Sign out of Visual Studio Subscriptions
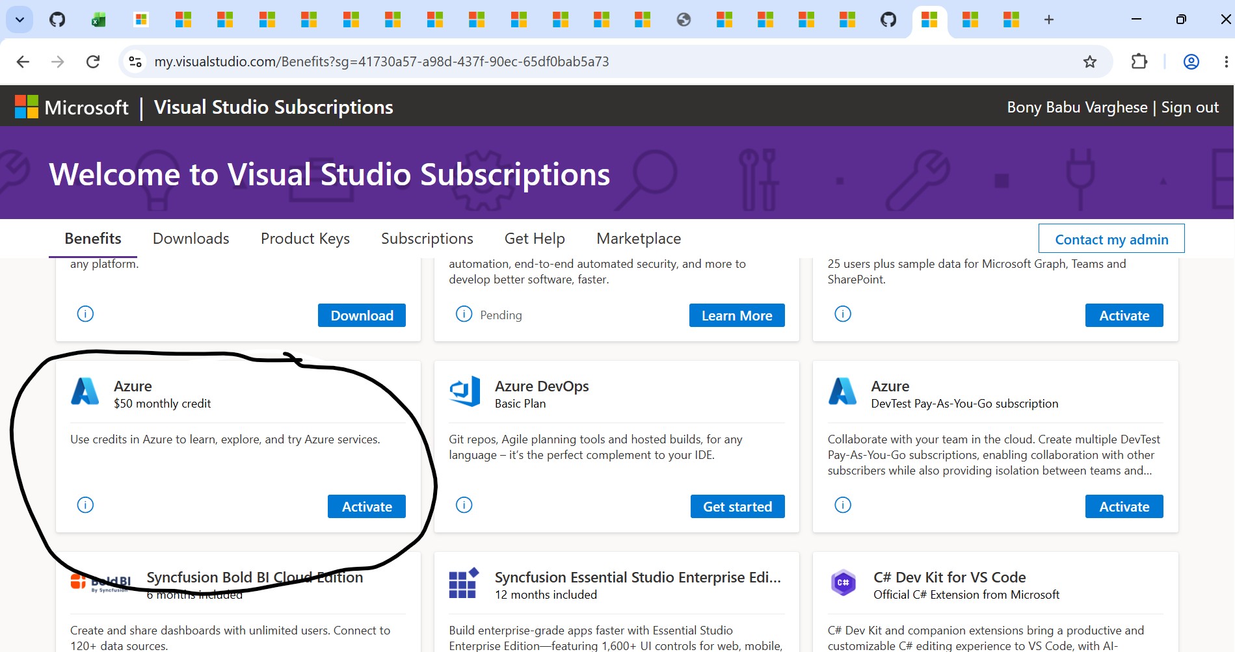 click(1190, 107)
